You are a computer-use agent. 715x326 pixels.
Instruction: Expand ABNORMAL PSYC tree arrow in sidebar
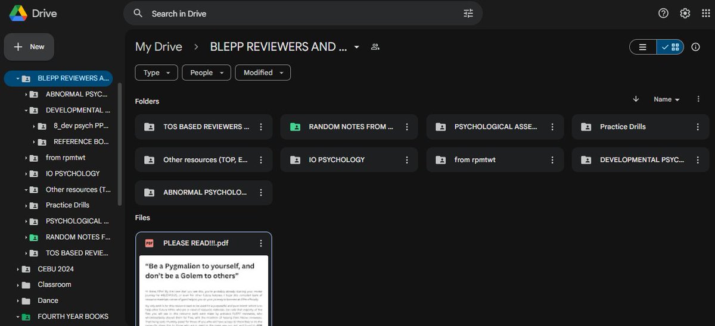(x=26, y=94)
